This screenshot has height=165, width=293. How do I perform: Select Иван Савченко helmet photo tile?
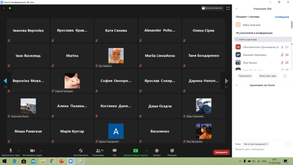pyautogui.click(x=204, y=106)
